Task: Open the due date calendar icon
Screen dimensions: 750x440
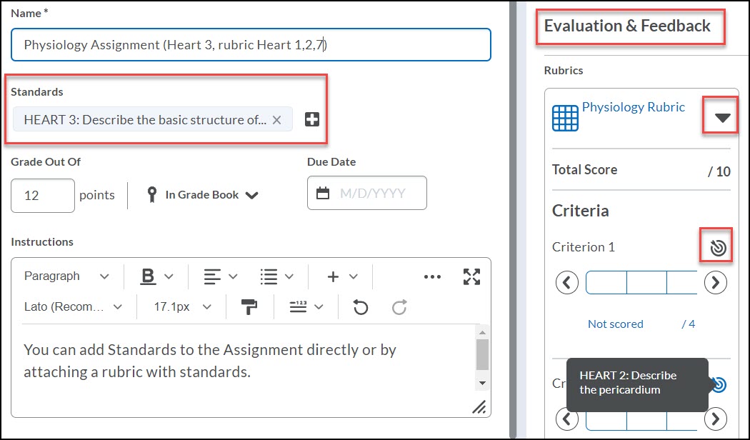Action: pos(323,194)
